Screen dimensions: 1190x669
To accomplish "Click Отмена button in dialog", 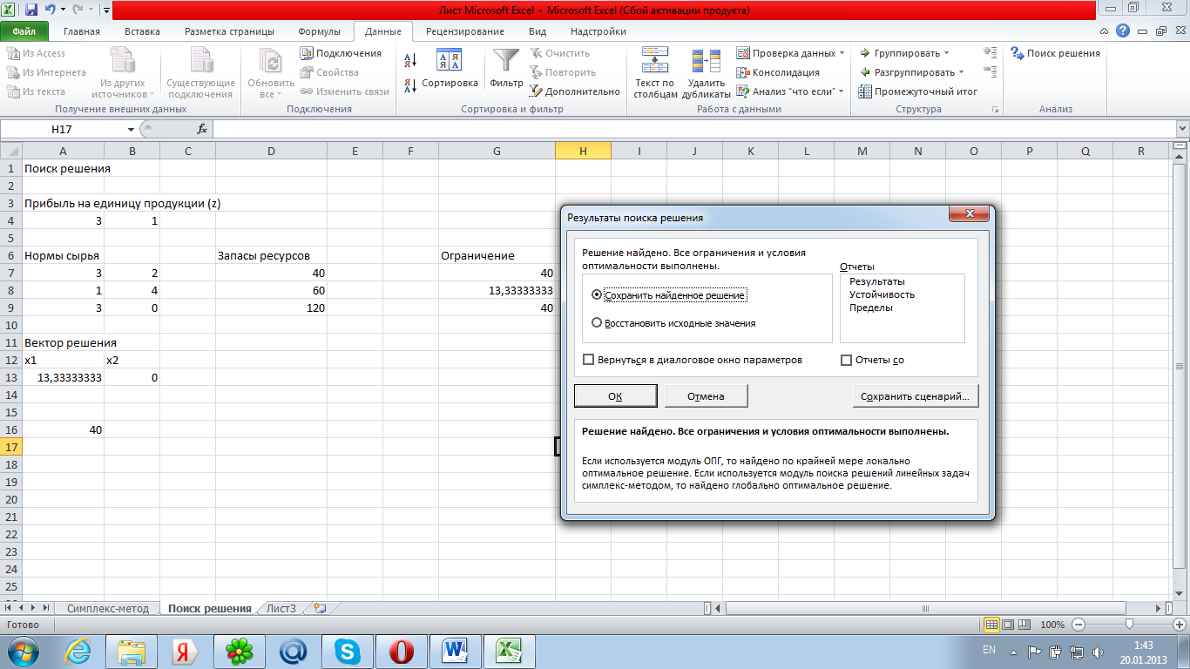I will [x=706, y=395].
